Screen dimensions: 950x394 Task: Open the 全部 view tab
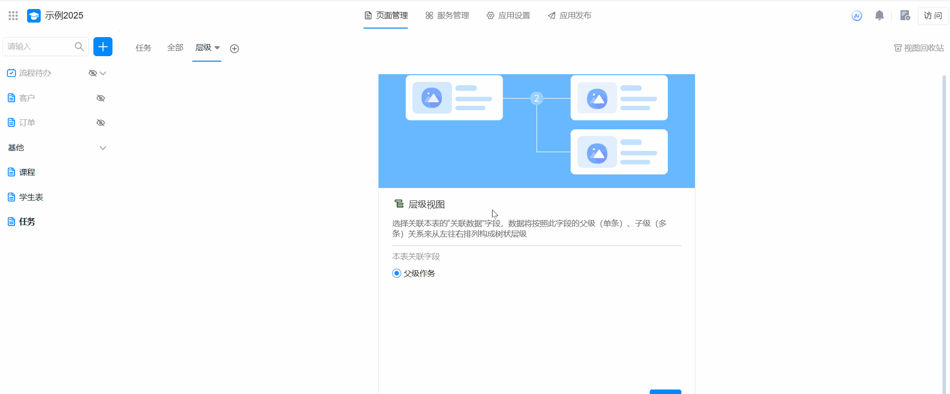[175, 48]
